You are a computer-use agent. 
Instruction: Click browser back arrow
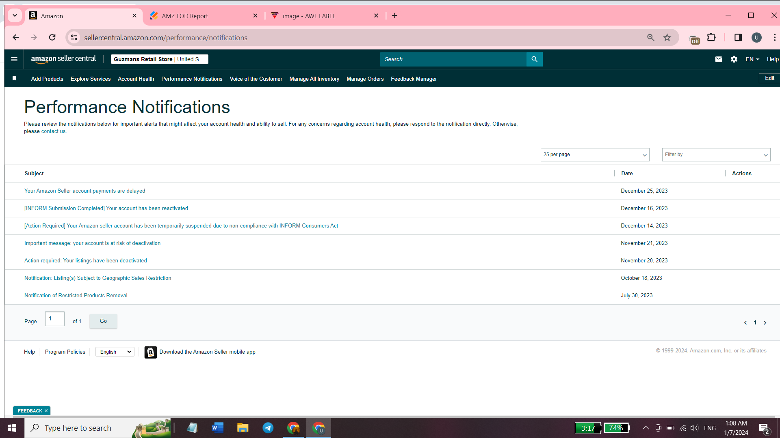click(x=16, y=37)
